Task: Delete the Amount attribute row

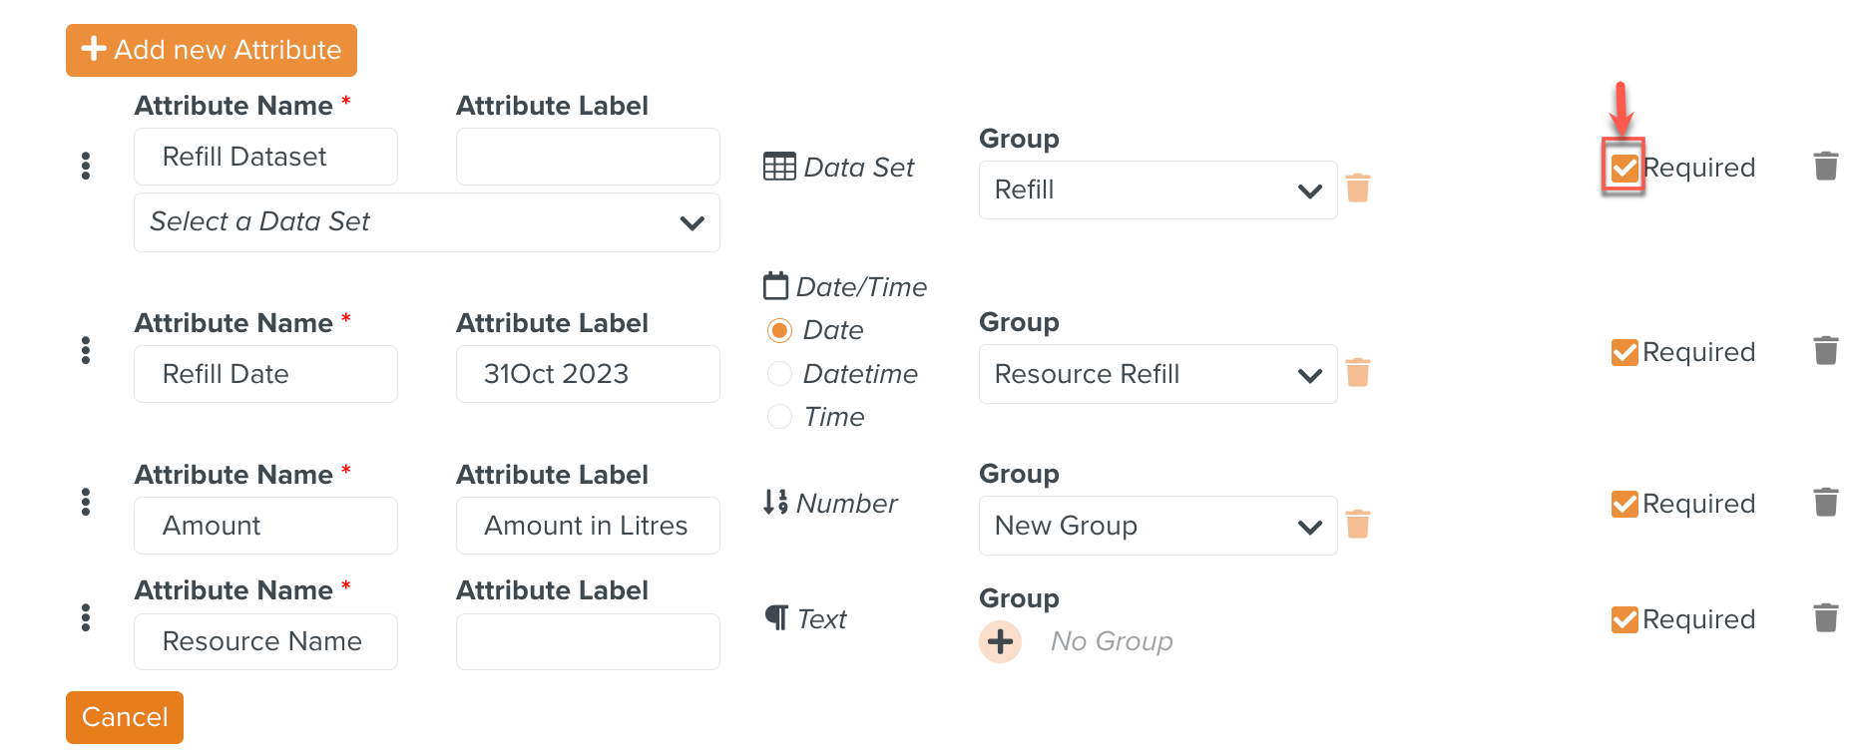Action: (1825, 502)
